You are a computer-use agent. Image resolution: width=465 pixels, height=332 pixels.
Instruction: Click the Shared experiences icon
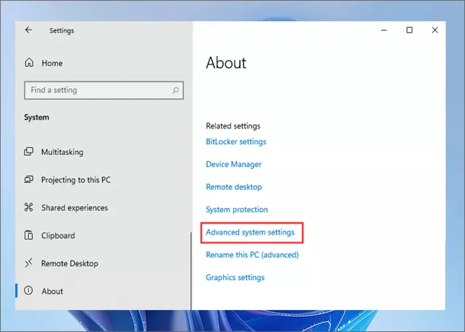click(29, 207)
